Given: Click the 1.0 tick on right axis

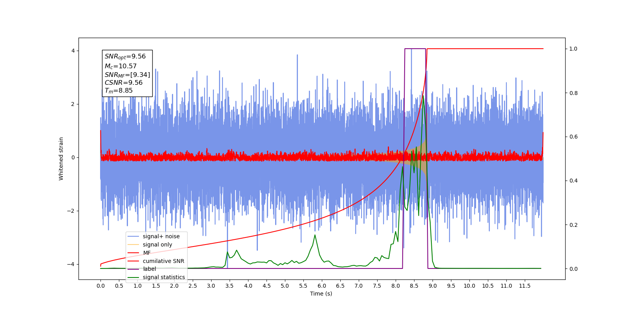Looking at the screenshot, I should click(573, 49).
